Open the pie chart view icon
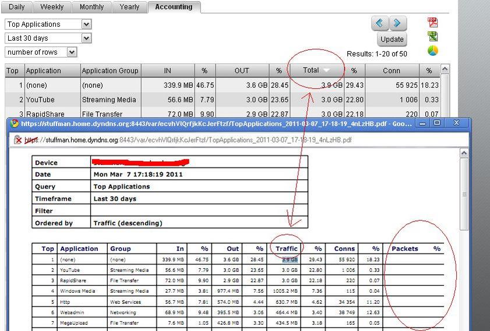The image size is (490, 331). (432, 51)
